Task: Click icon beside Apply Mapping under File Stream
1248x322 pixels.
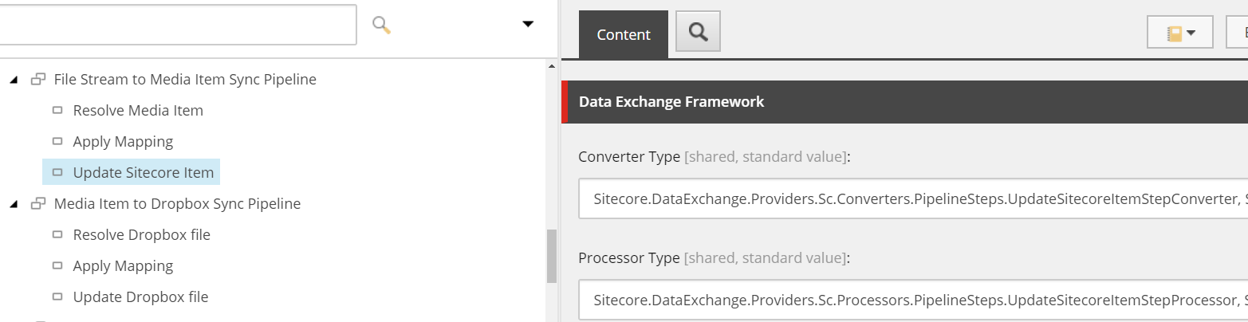Action: click(x=57, y=141)
